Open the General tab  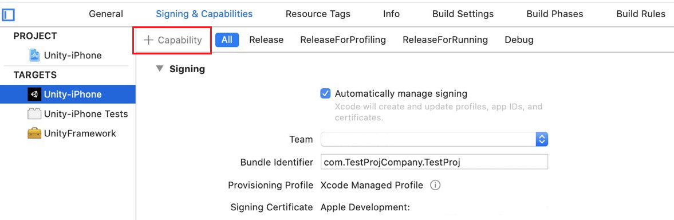(106, 14)
